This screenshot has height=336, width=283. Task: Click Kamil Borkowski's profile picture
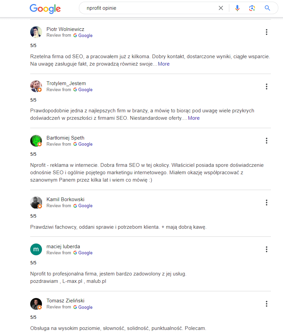[36, 202]
